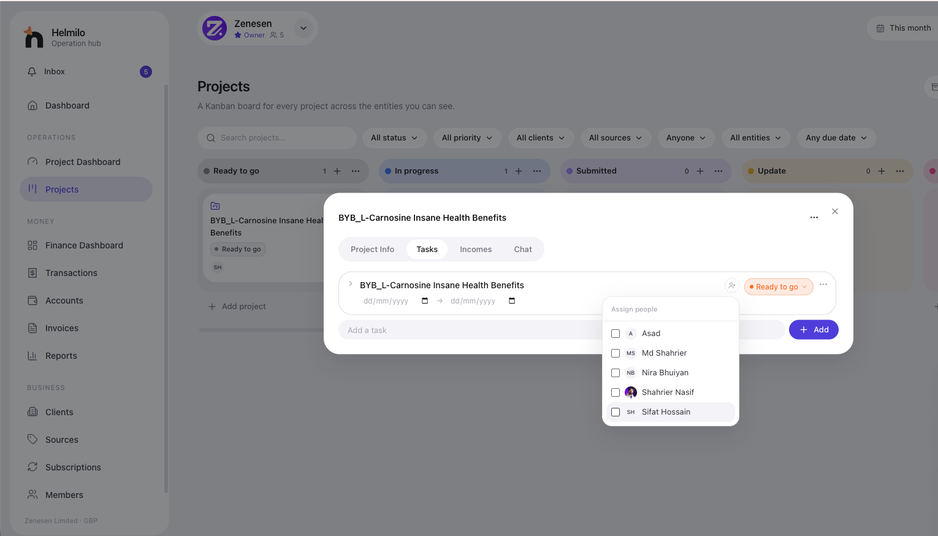
Task: Switch to the Incomes tab
Action: pos(476,250)
